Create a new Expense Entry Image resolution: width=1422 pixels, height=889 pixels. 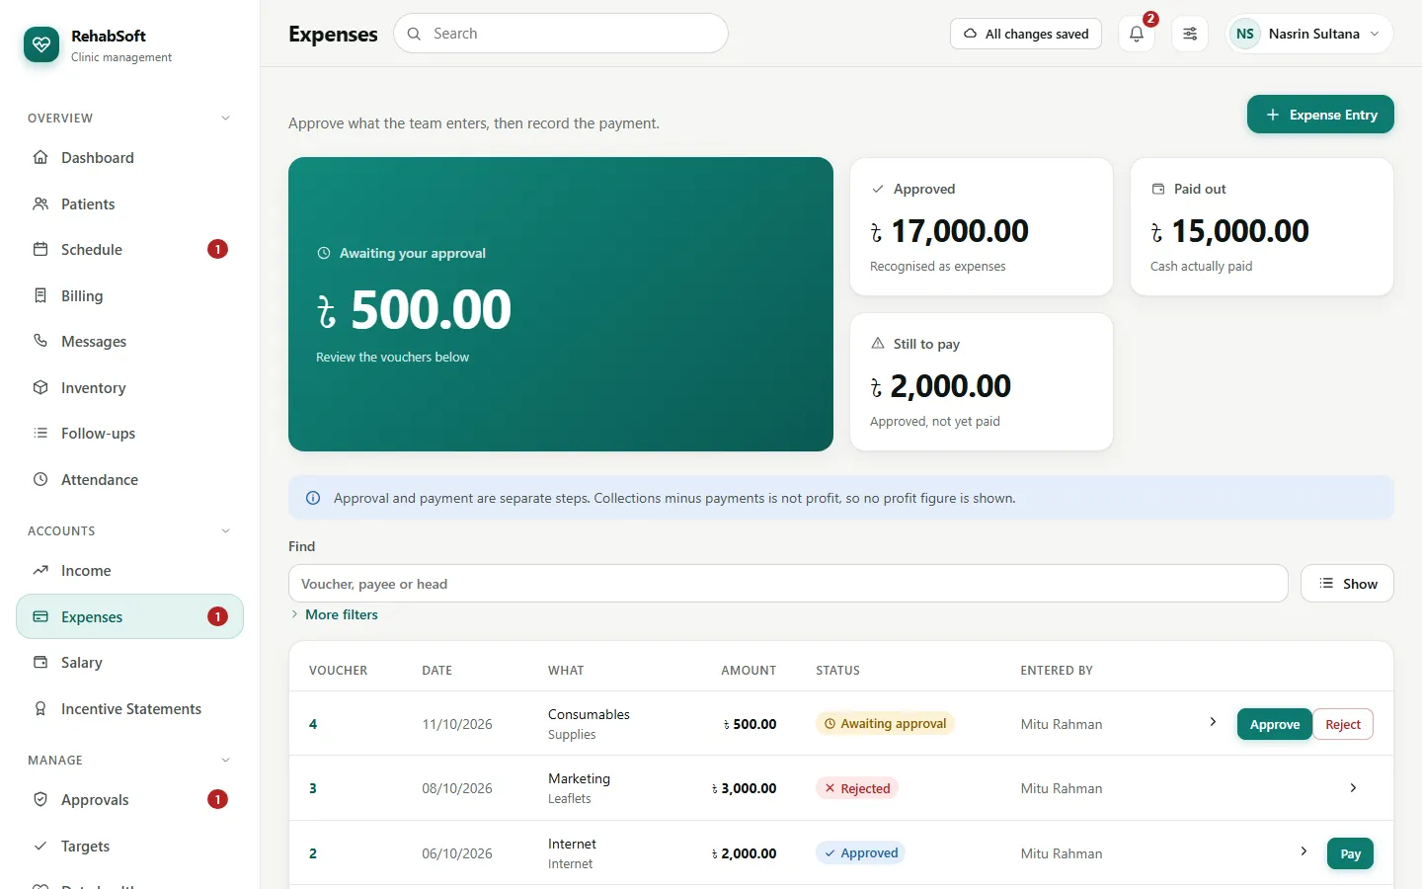[1320, 115]
